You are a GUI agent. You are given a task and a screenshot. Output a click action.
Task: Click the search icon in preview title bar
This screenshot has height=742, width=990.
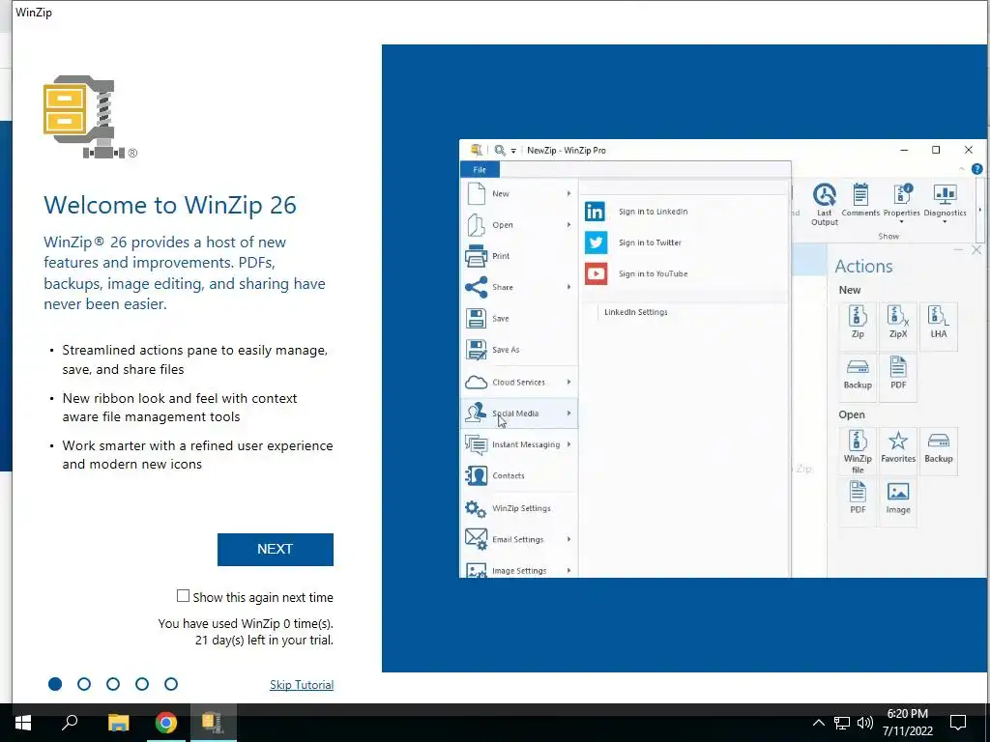click(500, 150)
